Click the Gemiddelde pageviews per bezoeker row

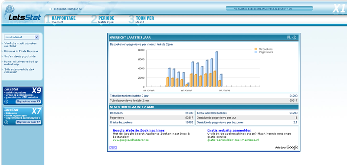pos(247,123)
